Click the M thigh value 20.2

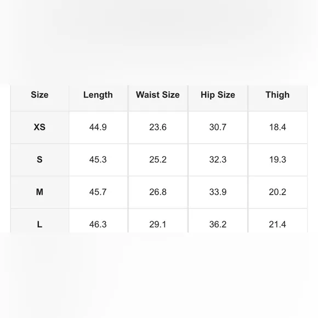277,192
